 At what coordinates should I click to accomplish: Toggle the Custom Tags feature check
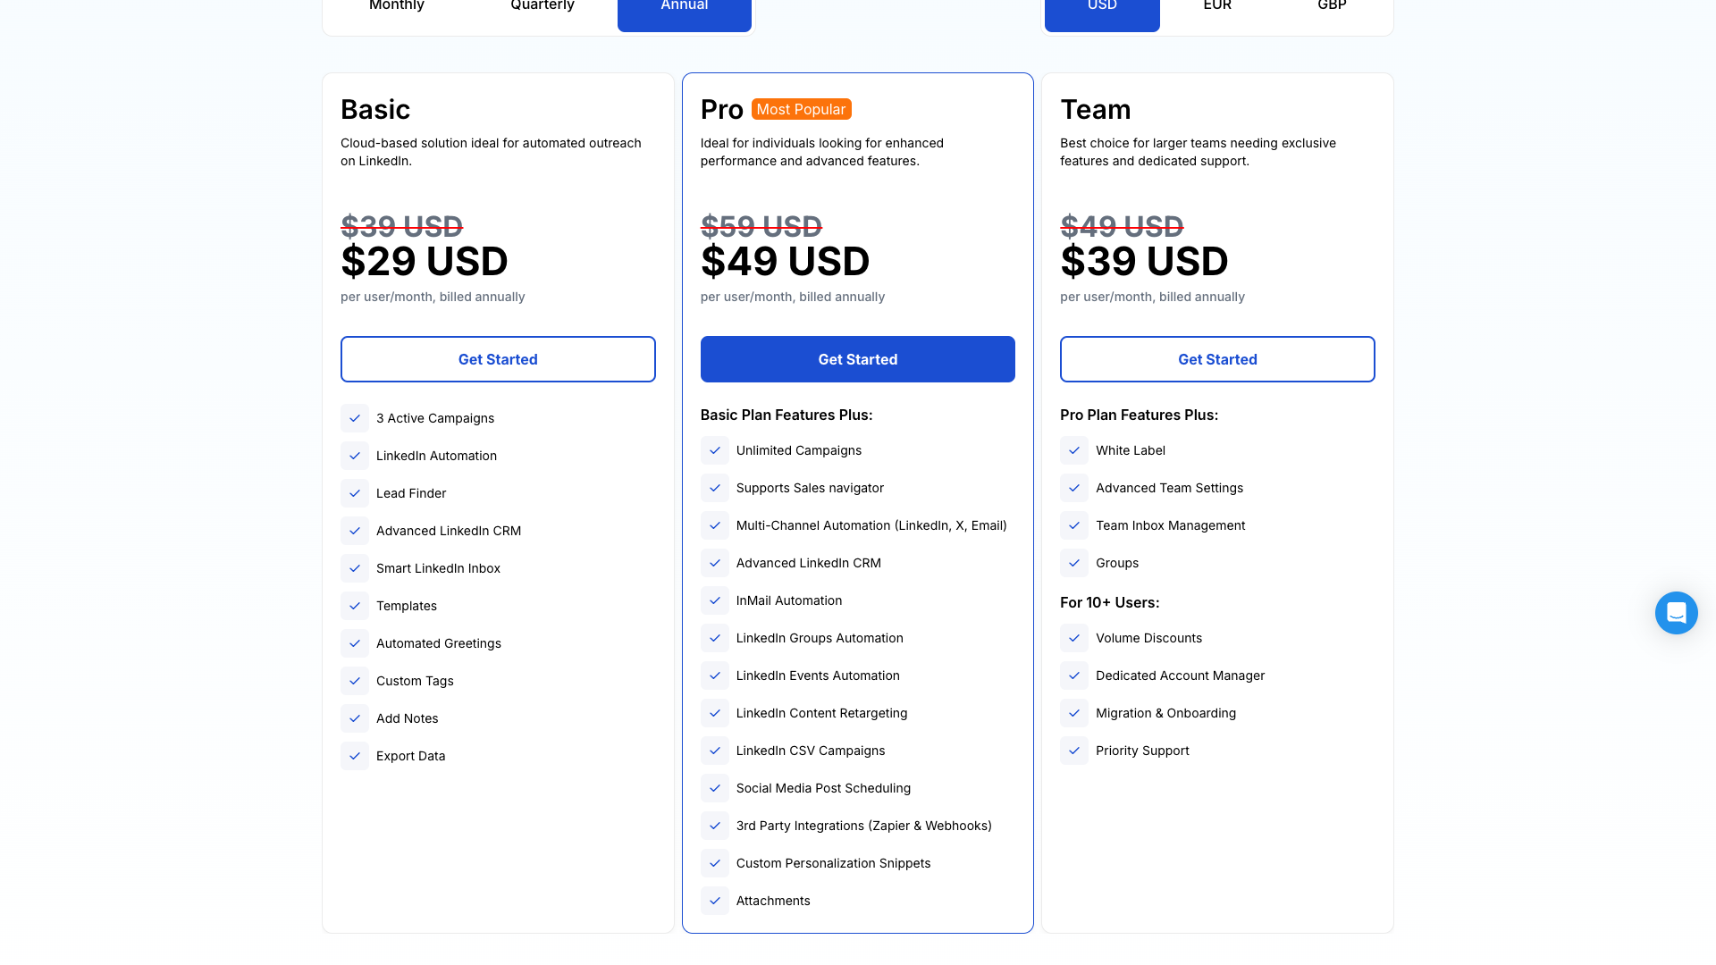point(355,681)
